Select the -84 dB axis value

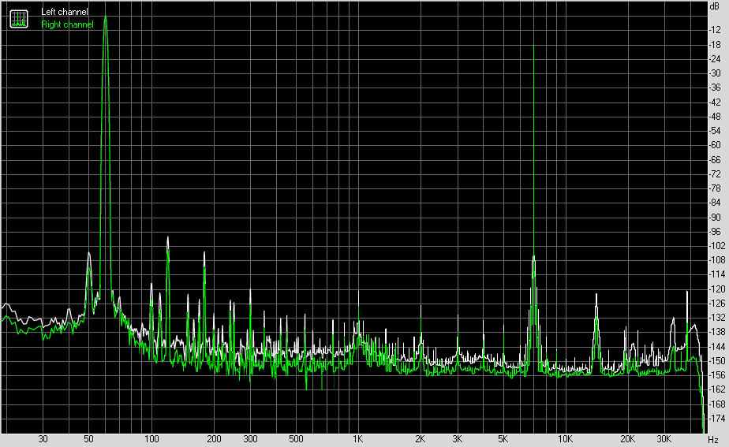(x=715, y=203)
